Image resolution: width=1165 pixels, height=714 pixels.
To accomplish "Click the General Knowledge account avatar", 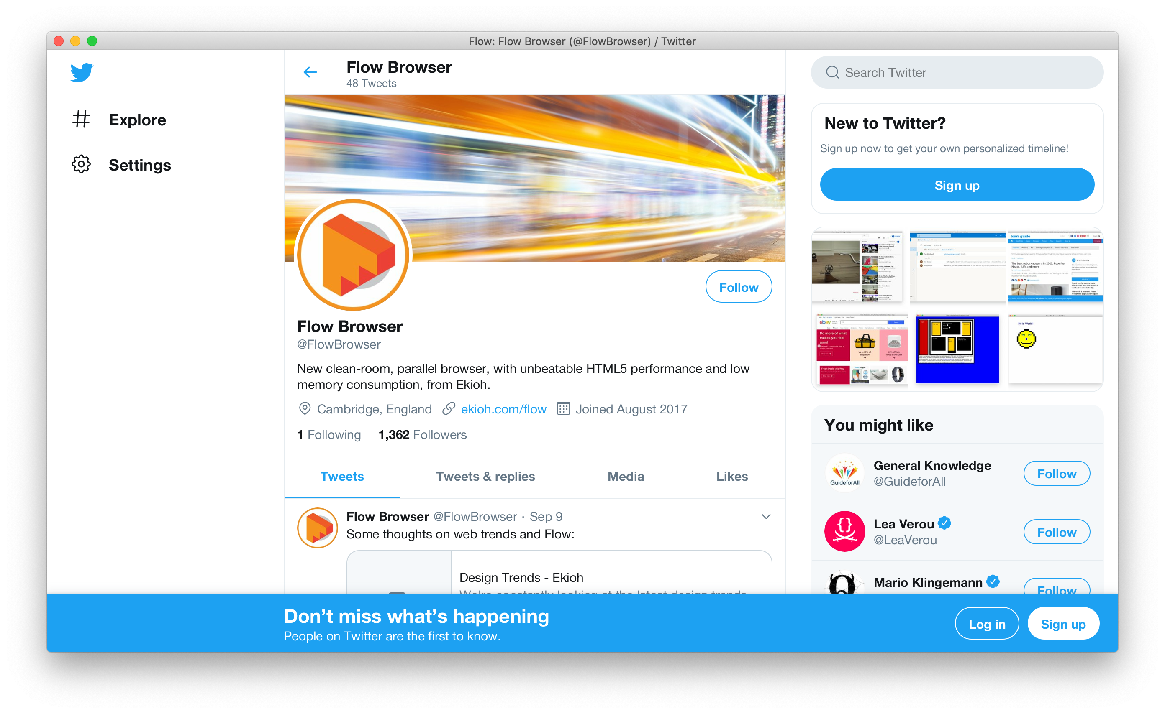I will click(x=844, y=473).
